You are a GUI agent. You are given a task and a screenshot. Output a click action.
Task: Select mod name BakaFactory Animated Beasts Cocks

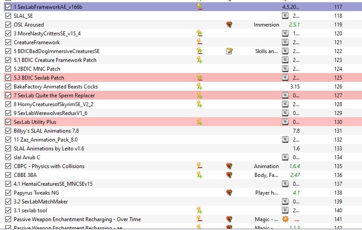coord(56,87)
